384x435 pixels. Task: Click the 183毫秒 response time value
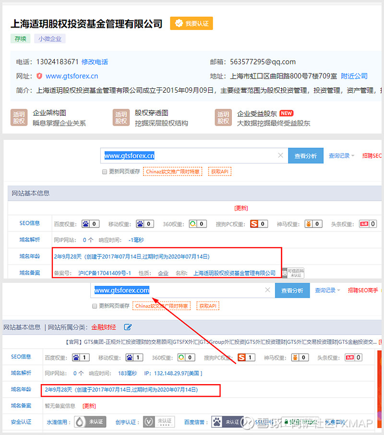(127, 374)
